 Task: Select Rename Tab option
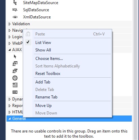(x=46, y=97)
